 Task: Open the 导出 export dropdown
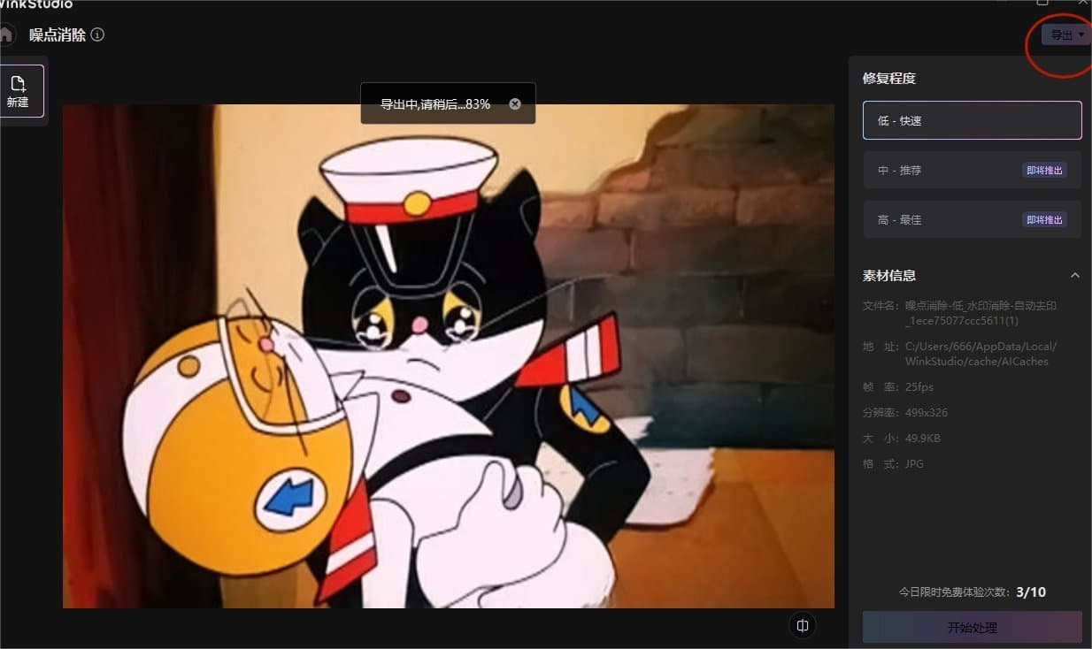[1066, 35]
